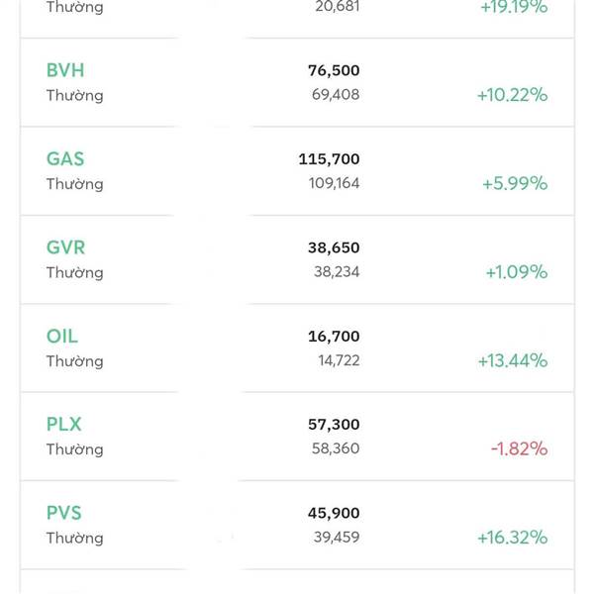This screenshot has width=594, height=594.
Task: Tap the 20,681 value in top row
Action: [337, 7]
